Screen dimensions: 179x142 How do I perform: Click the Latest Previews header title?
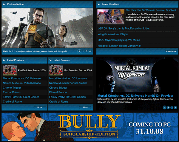point(16,60)
